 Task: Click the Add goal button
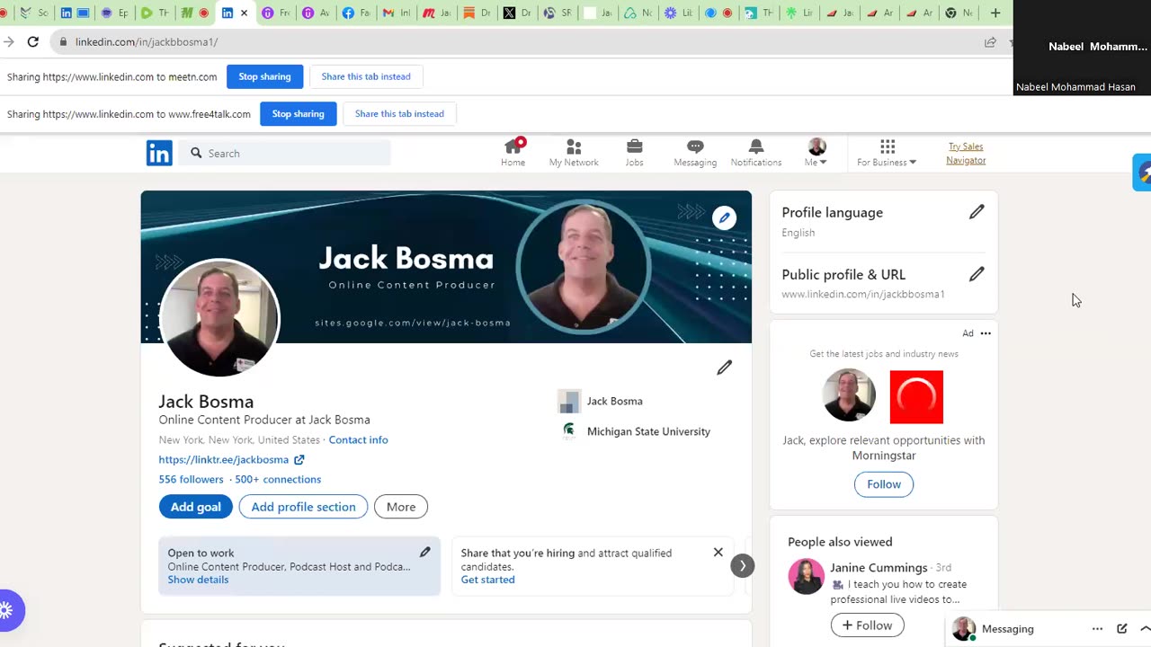195,507
